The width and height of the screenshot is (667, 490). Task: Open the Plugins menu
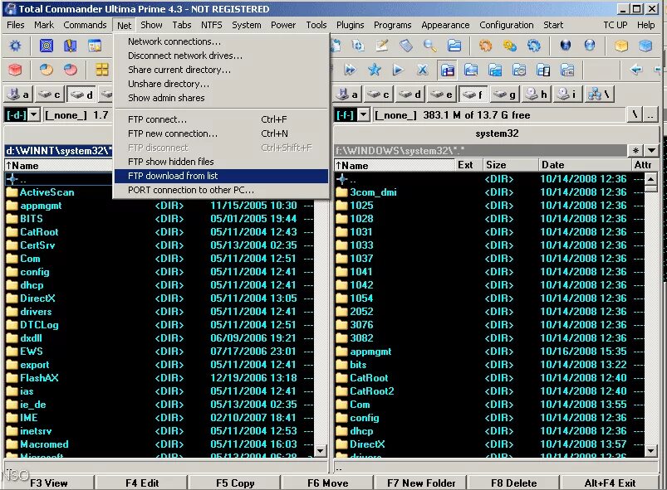350,25
